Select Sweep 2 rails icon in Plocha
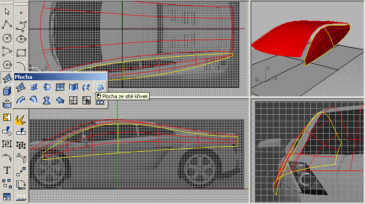365x204 pixels. 34,101
